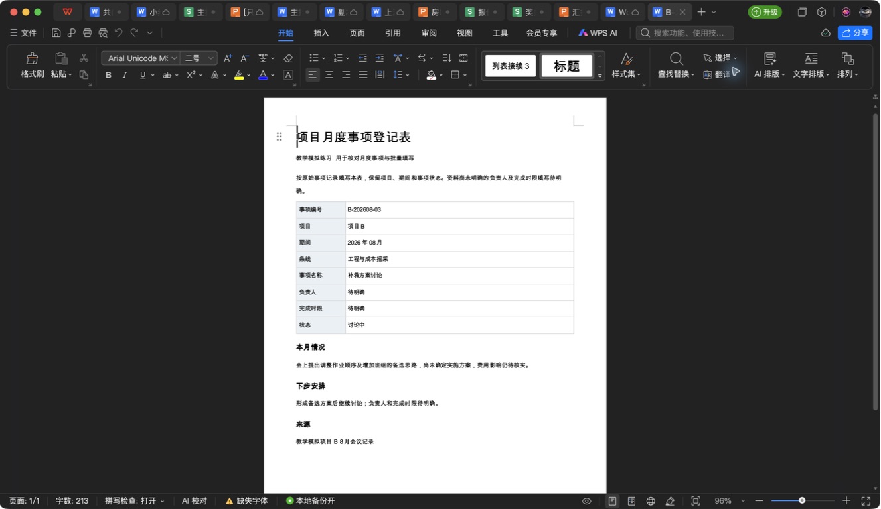This screenshot has width=881, height=509.
Task: Click the scissors cut icon
Action: click(84, 58)
